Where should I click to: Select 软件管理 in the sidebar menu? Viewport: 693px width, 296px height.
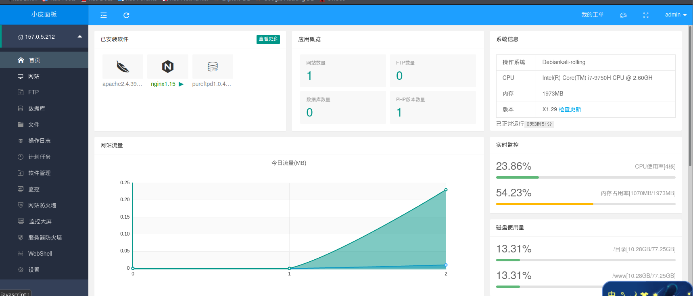point(44,173)
